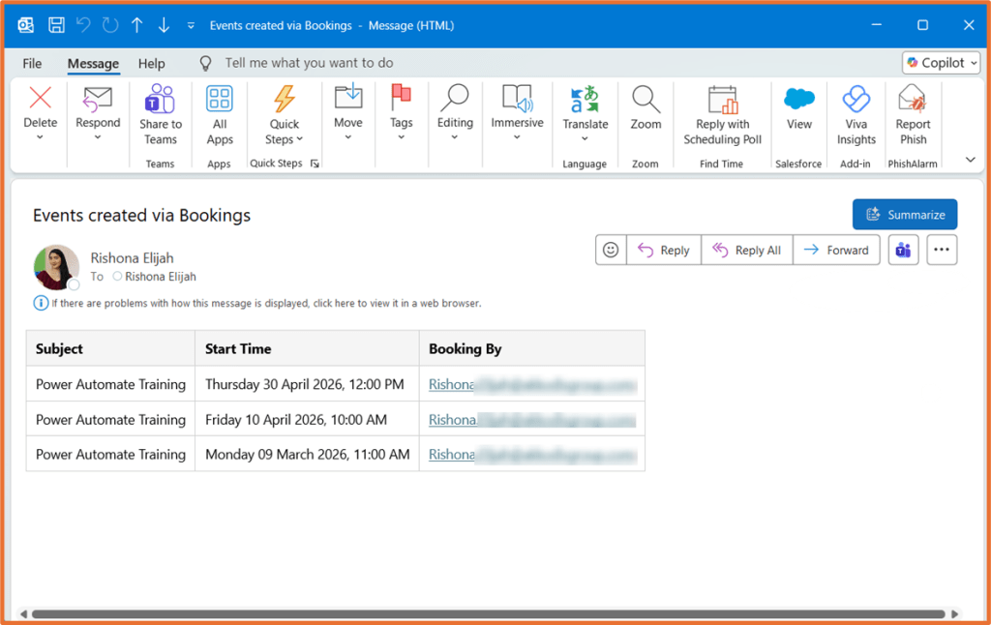The width and height of the screenshot is (991, 625).
Task: Zoom the message view
Action: click(646, 113)
